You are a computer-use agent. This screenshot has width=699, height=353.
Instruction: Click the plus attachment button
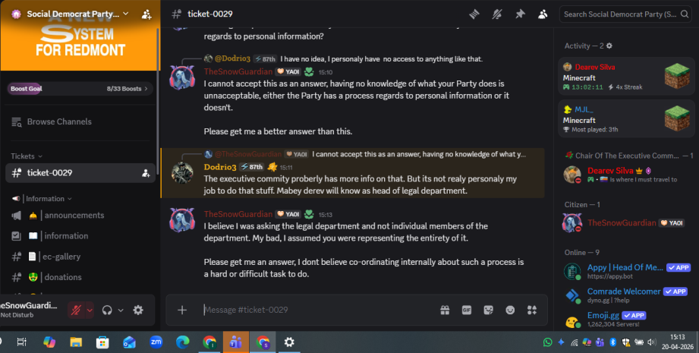click(x=182, y=310)
